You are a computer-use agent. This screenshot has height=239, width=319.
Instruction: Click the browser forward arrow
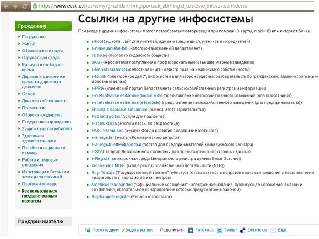[x=15, y=6]
